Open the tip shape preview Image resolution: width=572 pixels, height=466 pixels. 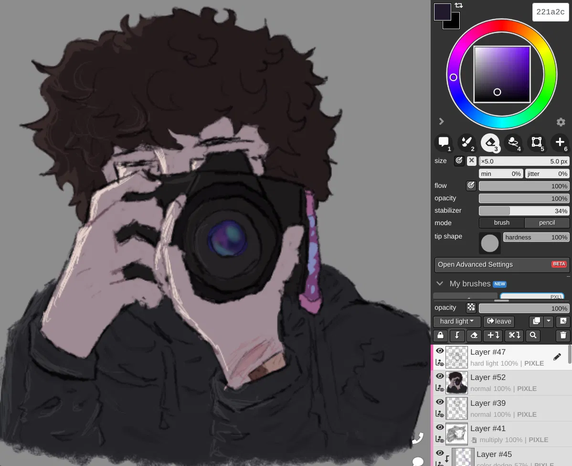[x=489, y=243]
